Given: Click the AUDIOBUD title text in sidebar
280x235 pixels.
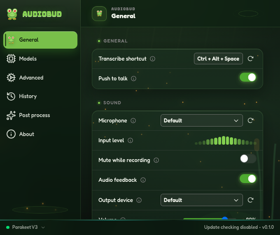Looking at the screenshot, I should coord(42,14).
